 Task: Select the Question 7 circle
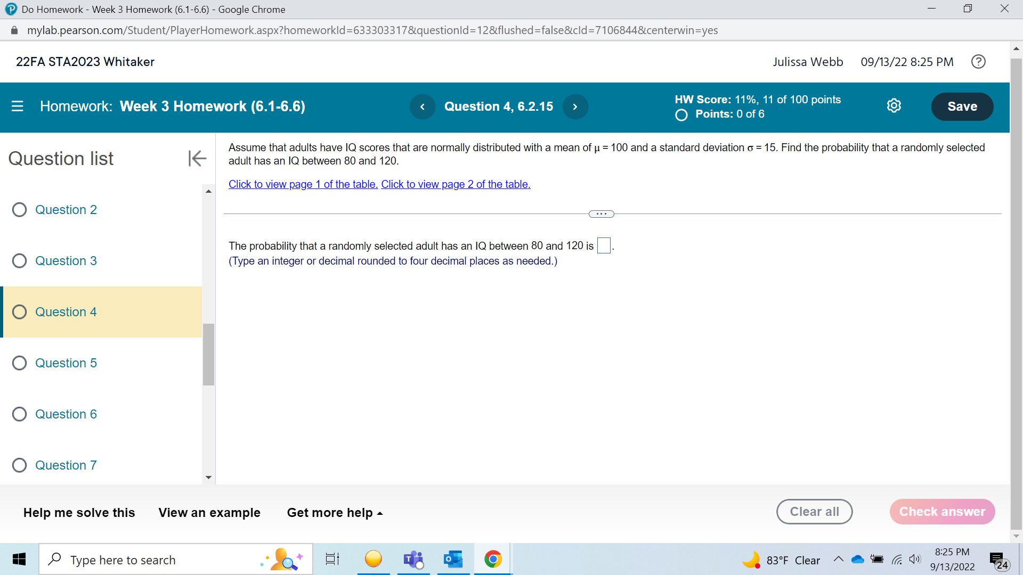[20, 465]
